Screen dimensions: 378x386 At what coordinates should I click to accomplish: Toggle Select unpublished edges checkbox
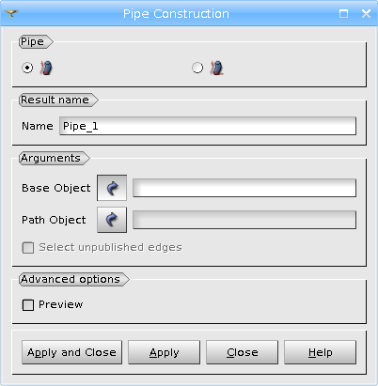tap(28, 248)
